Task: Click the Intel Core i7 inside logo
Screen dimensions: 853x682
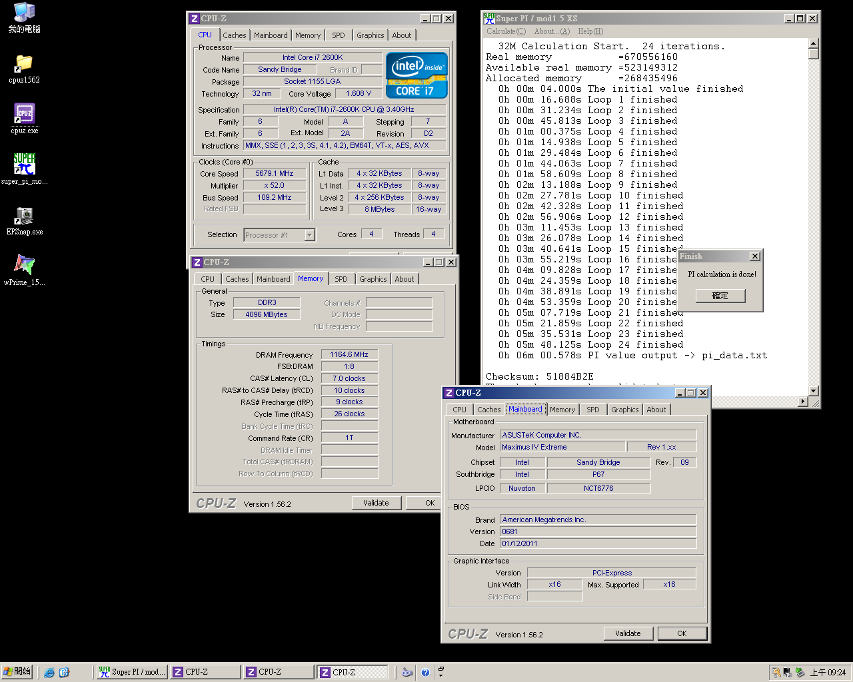Action: 417,75
